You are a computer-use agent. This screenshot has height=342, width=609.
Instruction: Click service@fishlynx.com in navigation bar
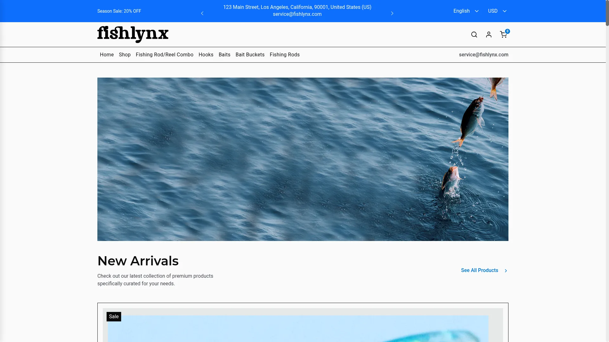[x=483, y=55]
